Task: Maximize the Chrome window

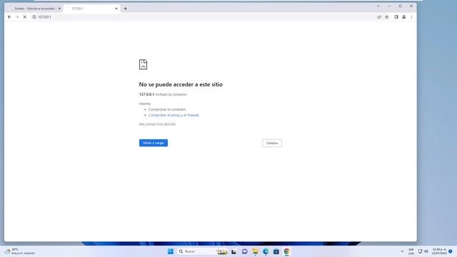Action: [401, 6]
